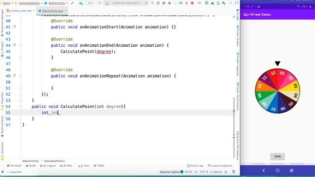Open the Build tool window
The height and width of the screenshot is (177, 315).
click(x=31, y=166)
